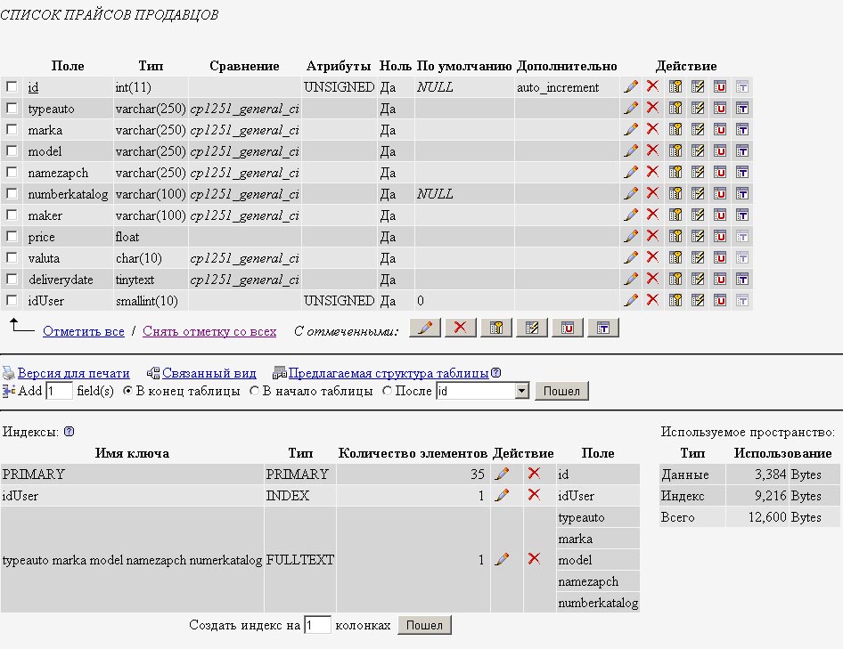Add fulltext (T) index on namezapch row
The height and width of the screenshot is (649, 843).
[x=742, y=173]
